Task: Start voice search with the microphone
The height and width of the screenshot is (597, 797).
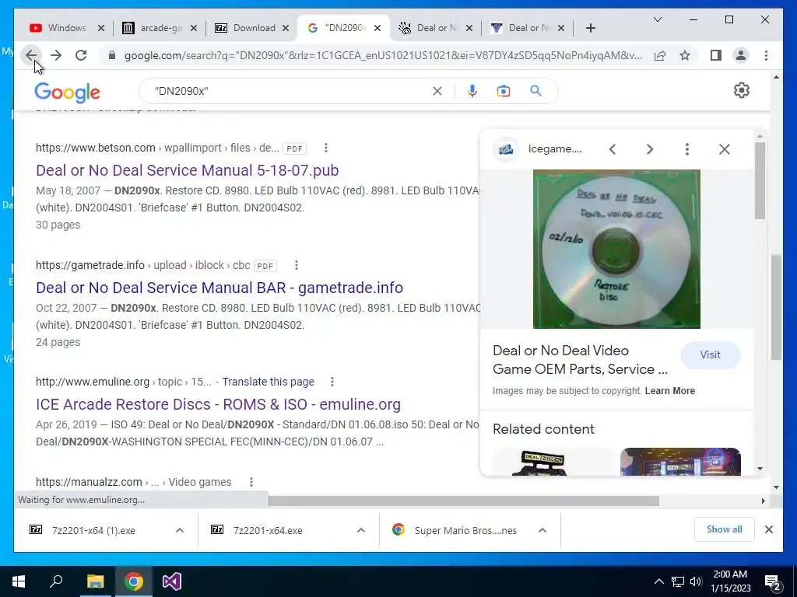Action: (x=472, y=91)
